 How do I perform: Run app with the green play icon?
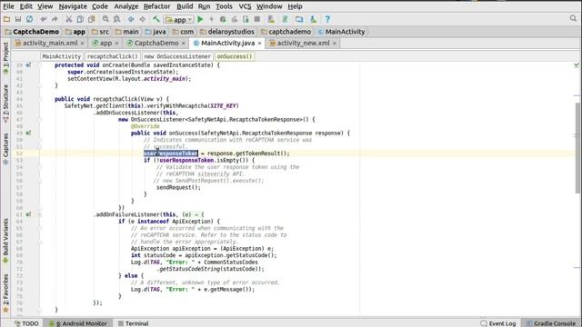[200, 19]
